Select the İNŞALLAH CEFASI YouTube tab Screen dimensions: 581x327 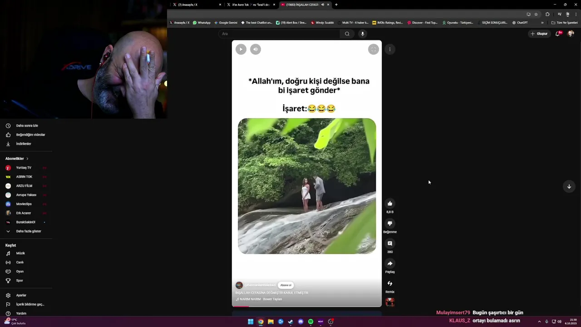(x=304, y=5)
